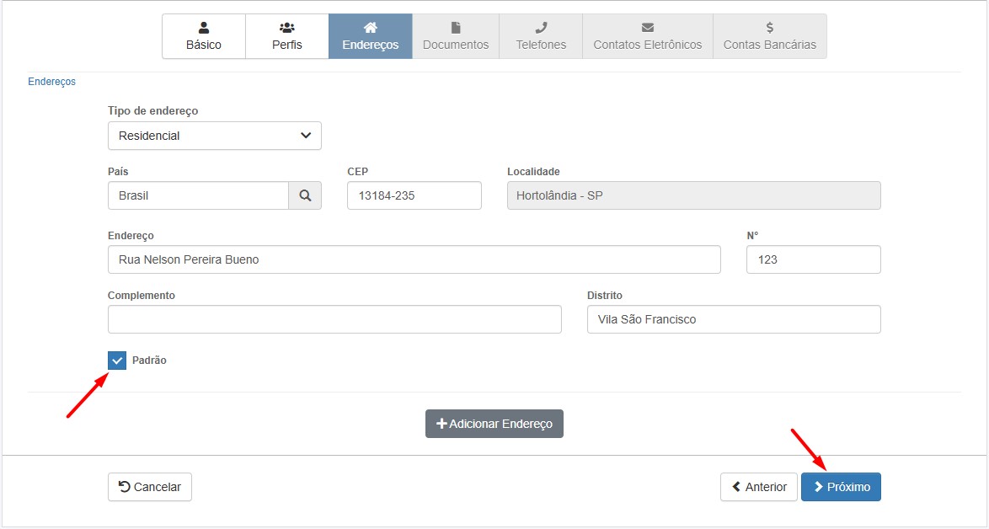
Task: Go forward with the Próximo button
Action: pos(840,487)
